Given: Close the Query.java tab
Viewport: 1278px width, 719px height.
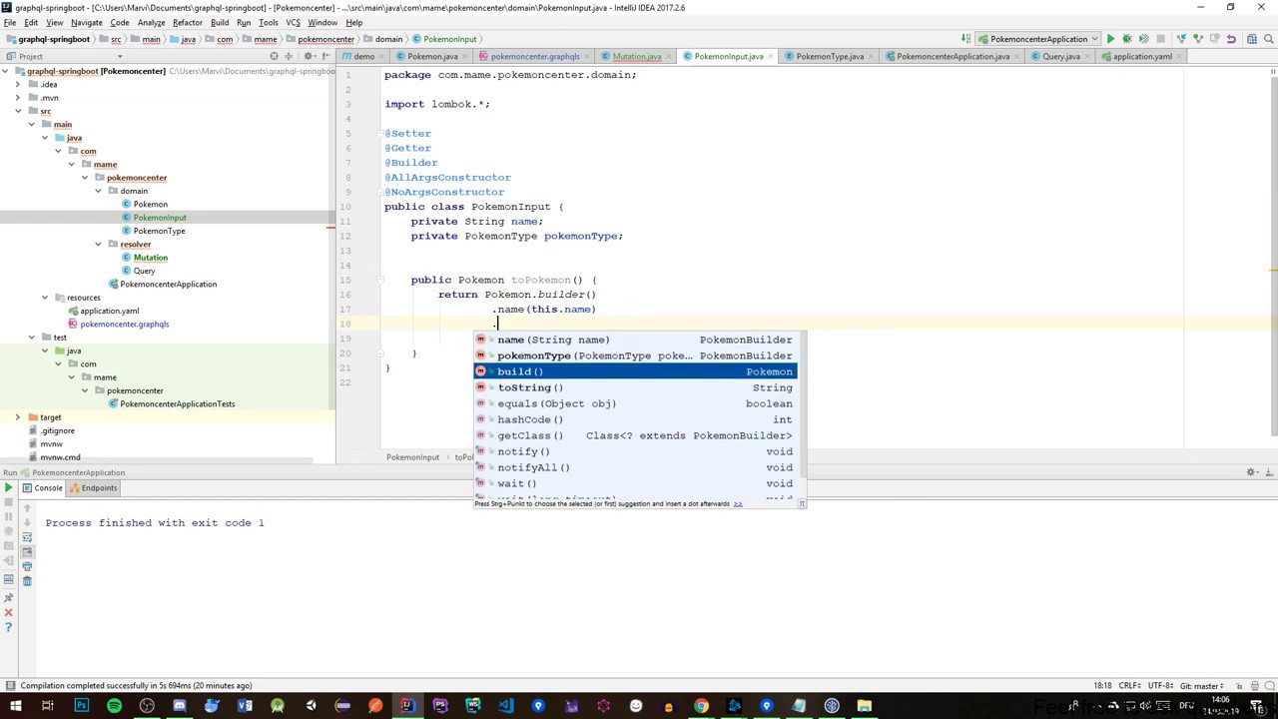Looking at the screenshot, I should click(1086, 57).
